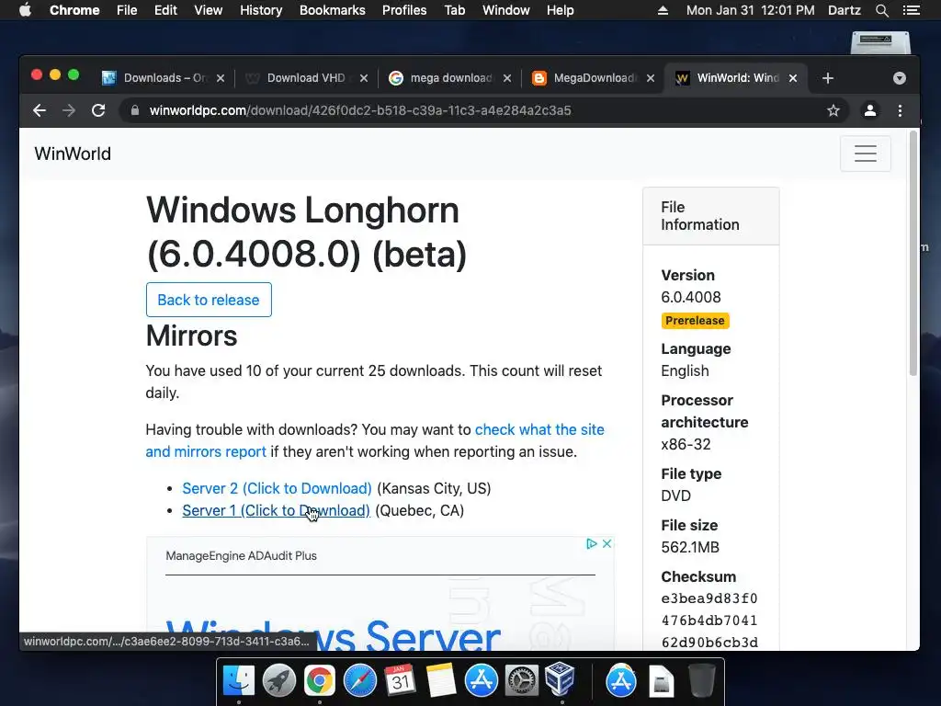The height and width of the screenshot is (706, 941).
Task: Click the date and time in menu bar
Action: coord(750,10)
